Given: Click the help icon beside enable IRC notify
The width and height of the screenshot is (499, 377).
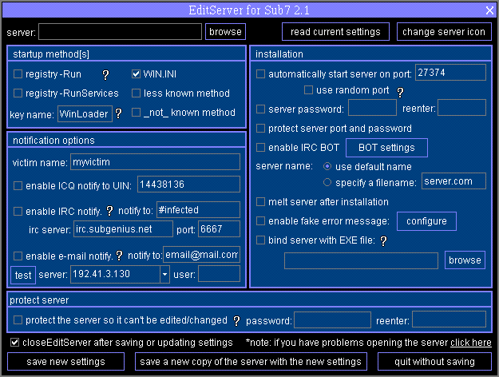Looking at the screenshot, I should [109, 211].
